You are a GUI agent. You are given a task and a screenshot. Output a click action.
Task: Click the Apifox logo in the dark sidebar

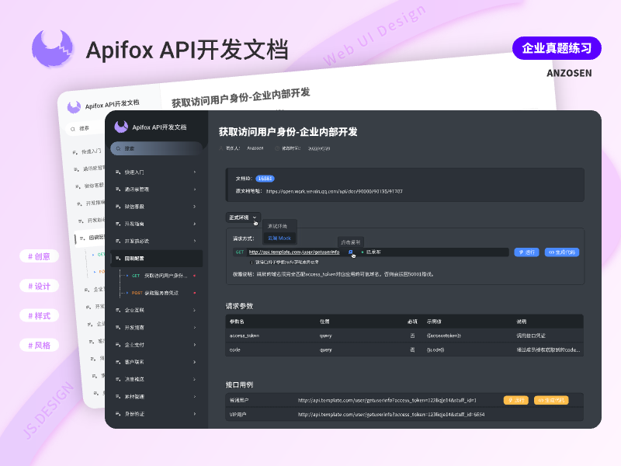121,127
